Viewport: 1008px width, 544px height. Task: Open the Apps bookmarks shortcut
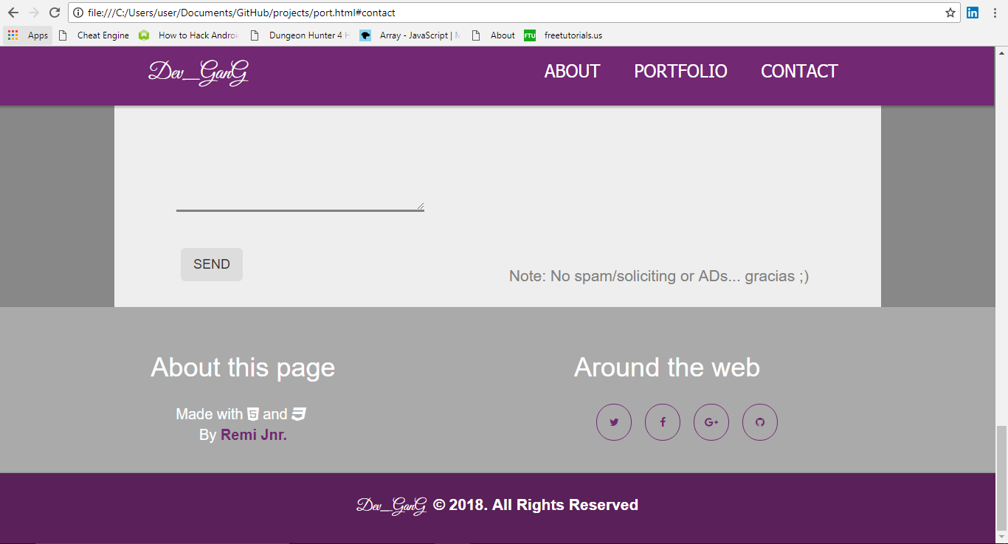point(28,35)
